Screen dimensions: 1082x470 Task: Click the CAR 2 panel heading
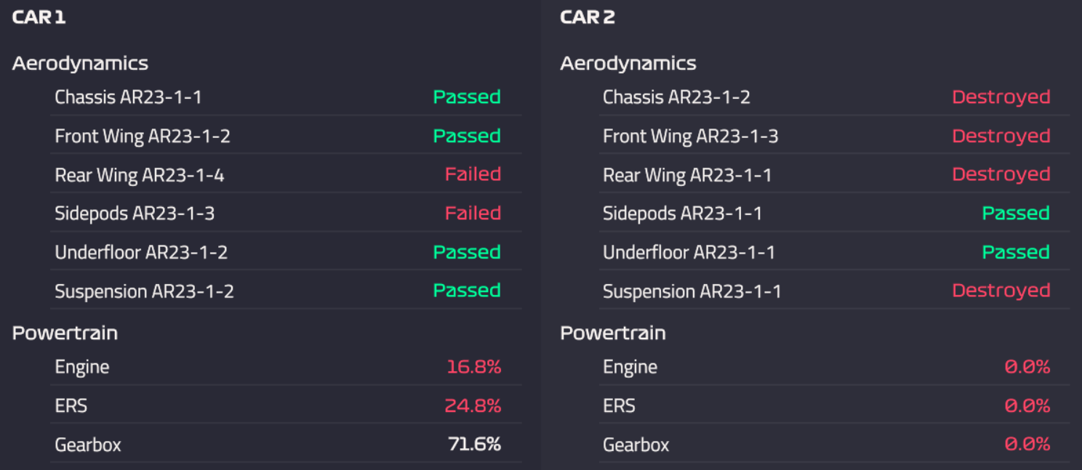pyautogui.click(x=588, y=17)
